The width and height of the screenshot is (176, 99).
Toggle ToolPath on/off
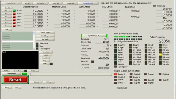[x=11, y=73]
